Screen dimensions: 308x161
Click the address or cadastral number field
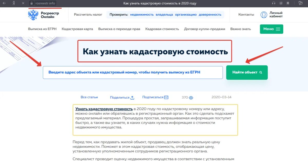133,72
